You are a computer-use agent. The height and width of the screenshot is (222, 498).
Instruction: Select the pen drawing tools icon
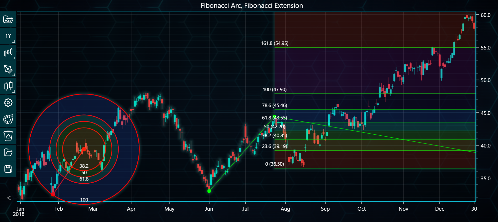8,69
